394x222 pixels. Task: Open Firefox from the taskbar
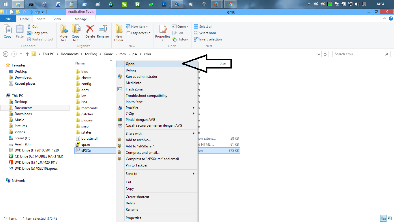(216, 4)
